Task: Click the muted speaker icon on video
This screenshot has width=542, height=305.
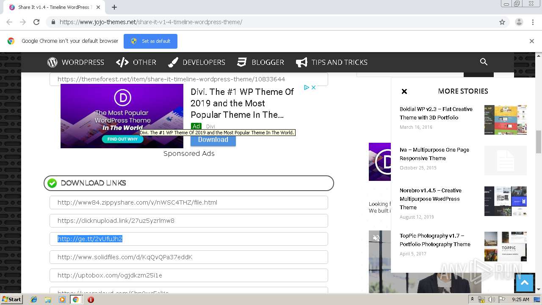Action: (x=376, y=238)
